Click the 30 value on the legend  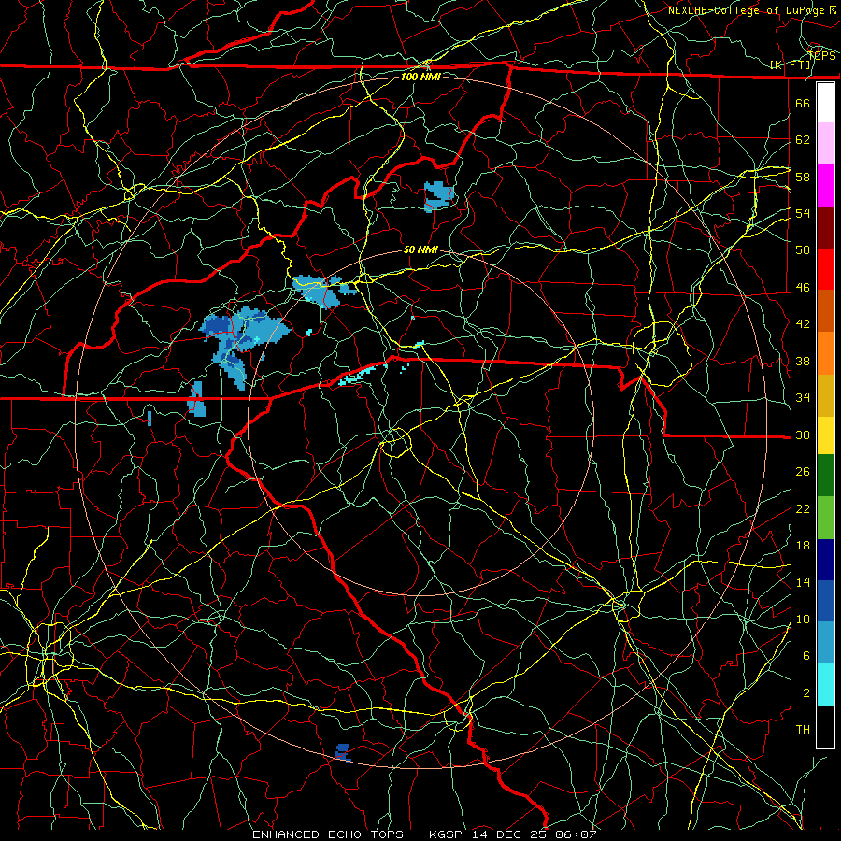click(803, 435)
